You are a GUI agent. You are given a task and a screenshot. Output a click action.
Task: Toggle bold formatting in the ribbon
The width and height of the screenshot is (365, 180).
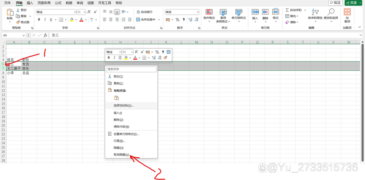[x=38, y=19]
